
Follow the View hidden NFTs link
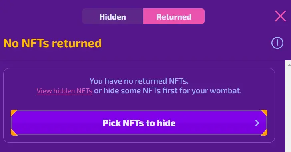(x=64, y=91)
